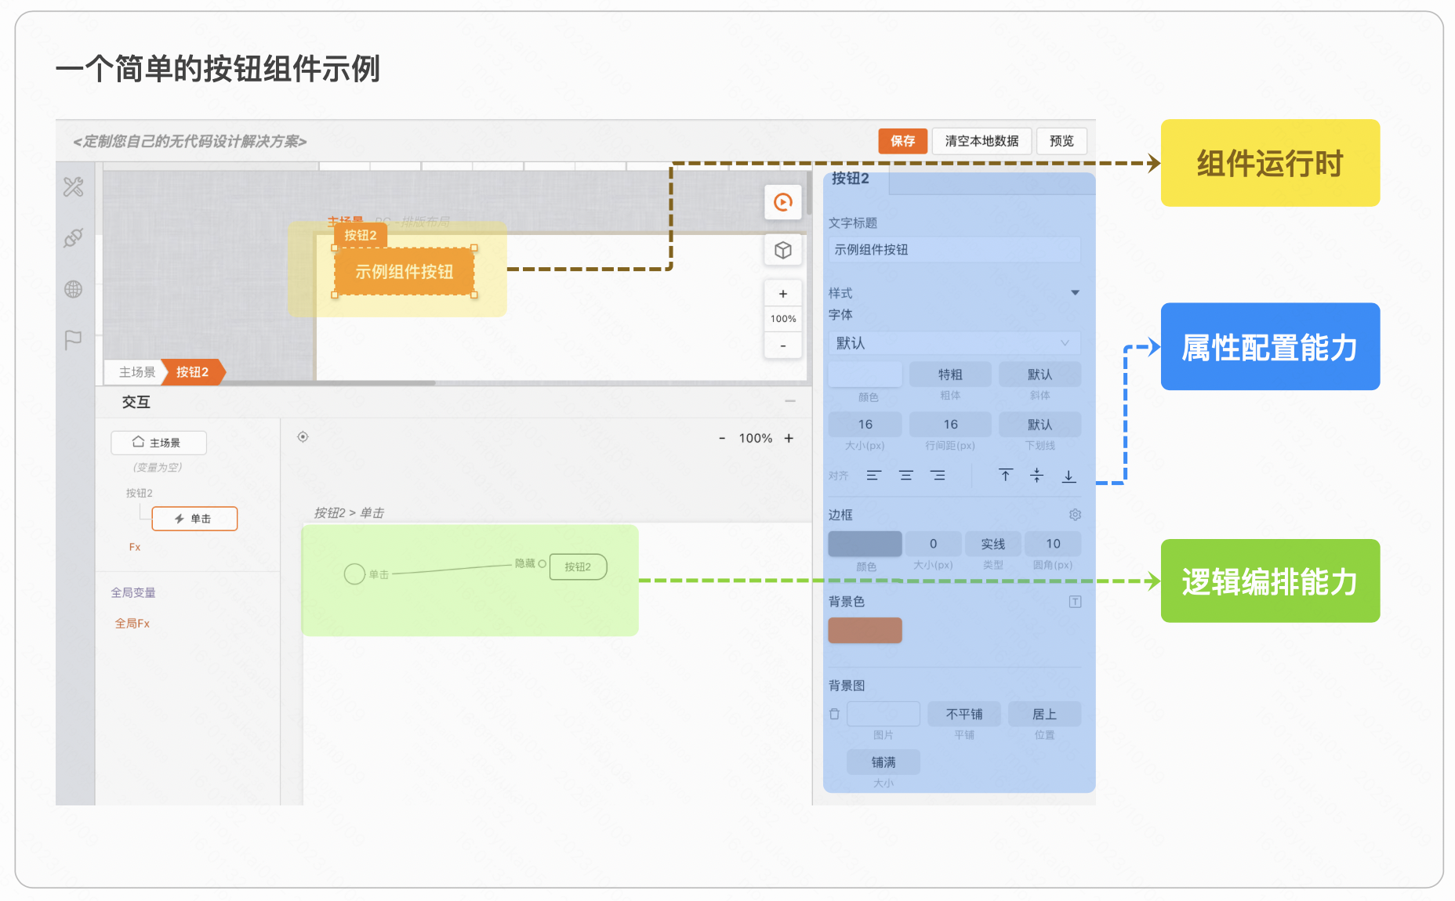Click the locate target icon in logic editor
1455x901 pixels.
click(x=303, y=437)
